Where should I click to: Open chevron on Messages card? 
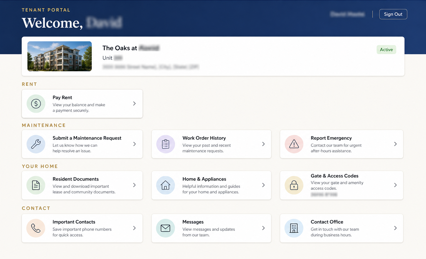(263, 228)
